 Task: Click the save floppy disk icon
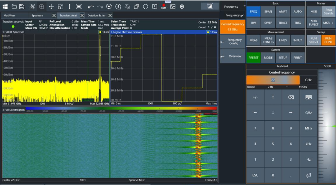coord(22,7)
